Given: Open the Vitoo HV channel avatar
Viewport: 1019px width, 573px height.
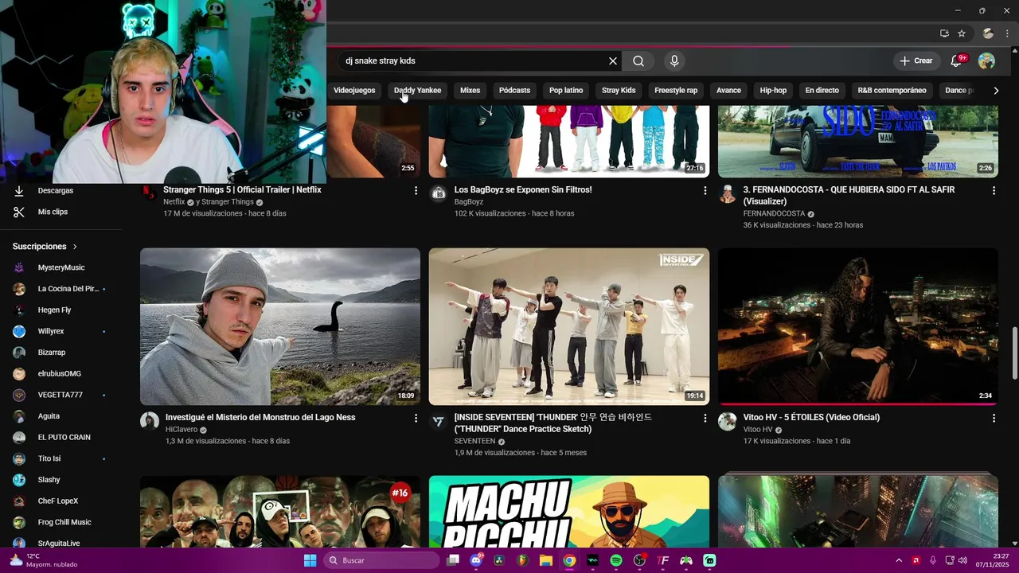Looking at the screenshot, I should (728, 422).
